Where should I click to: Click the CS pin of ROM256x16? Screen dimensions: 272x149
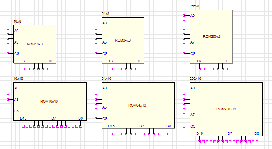[184, 126]
